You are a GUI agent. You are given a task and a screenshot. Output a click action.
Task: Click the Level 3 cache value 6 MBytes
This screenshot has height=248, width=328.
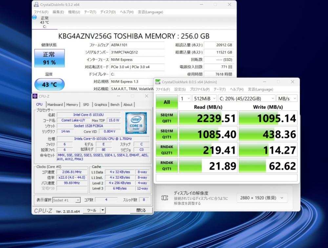[x=120, y=188]
